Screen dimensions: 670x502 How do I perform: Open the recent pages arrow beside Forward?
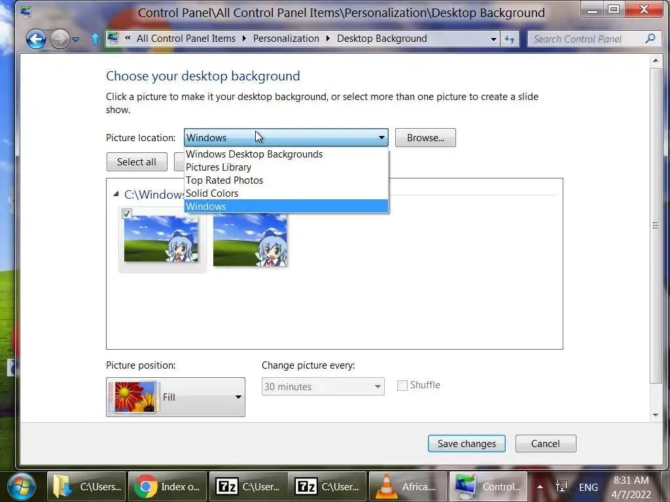click(x=76, y=40)
